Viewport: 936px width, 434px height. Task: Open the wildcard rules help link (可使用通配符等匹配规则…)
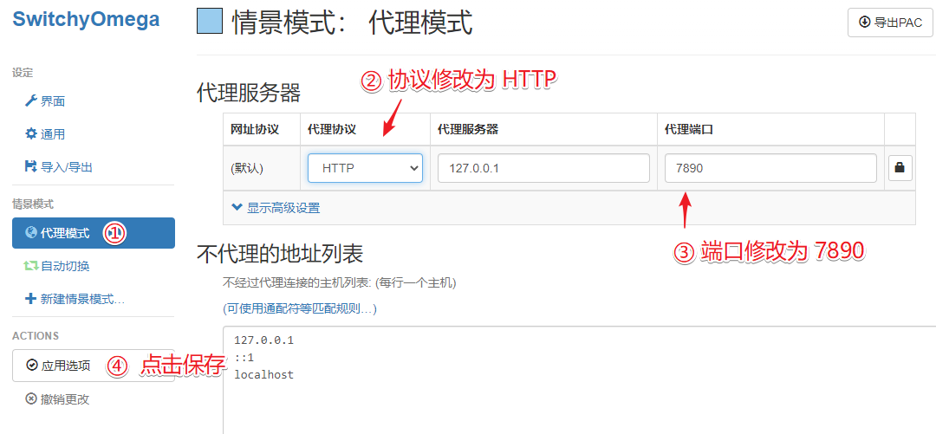click(x=300, y=308)
